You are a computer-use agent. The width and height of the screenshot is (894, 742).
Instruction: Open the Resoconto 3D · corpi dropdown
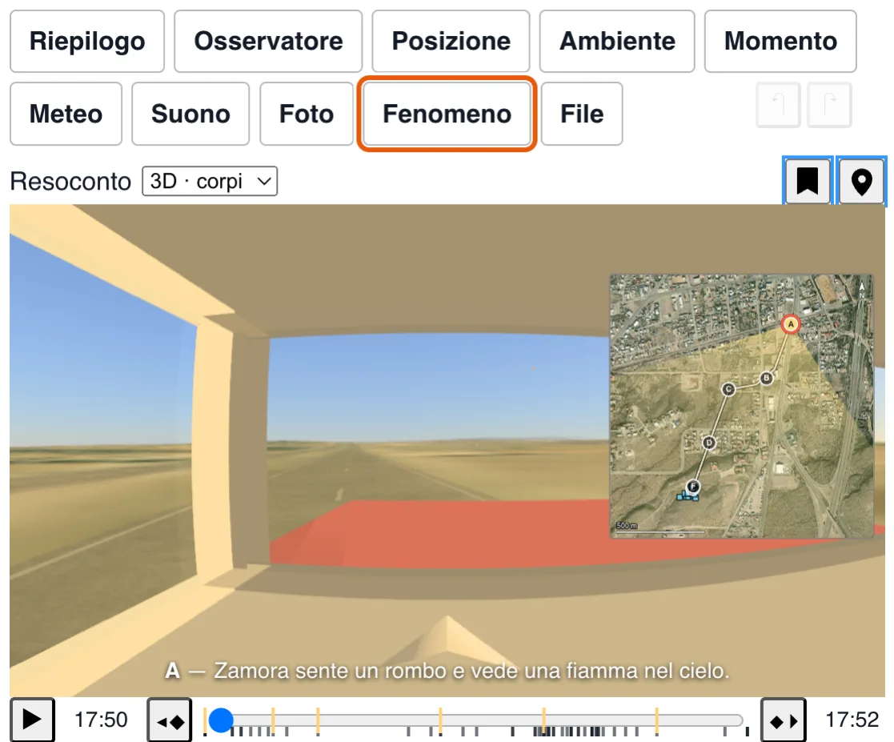tap(210, 182)
